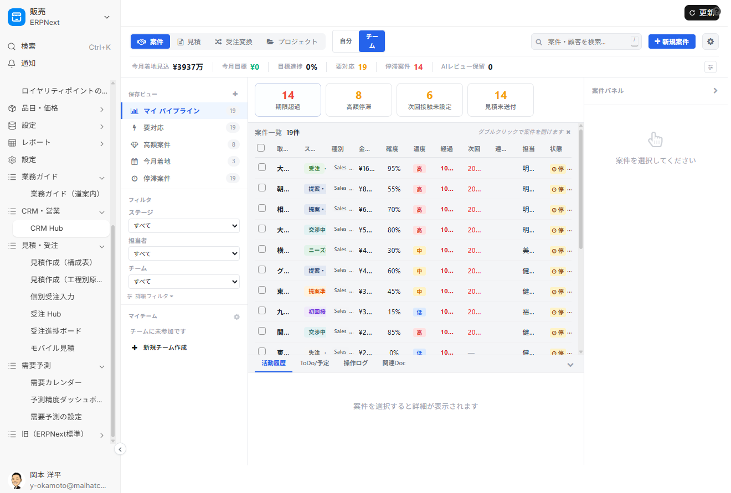Click the 期限超過 summary card
The width and height of the screenshot is (731, 493).
pyautogui.click(x=288, y=100)
